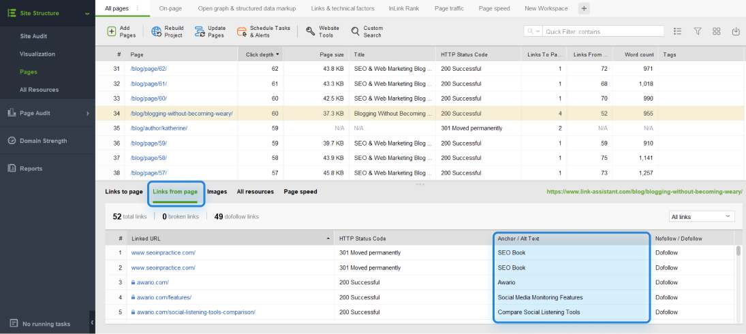
Task: Open the quick filter search type dropdown
Action: click(533, 31)
